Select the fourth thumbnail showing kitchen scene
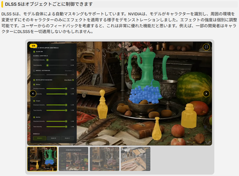The width and height of the screenshot is (239, 176). (136, 159)
